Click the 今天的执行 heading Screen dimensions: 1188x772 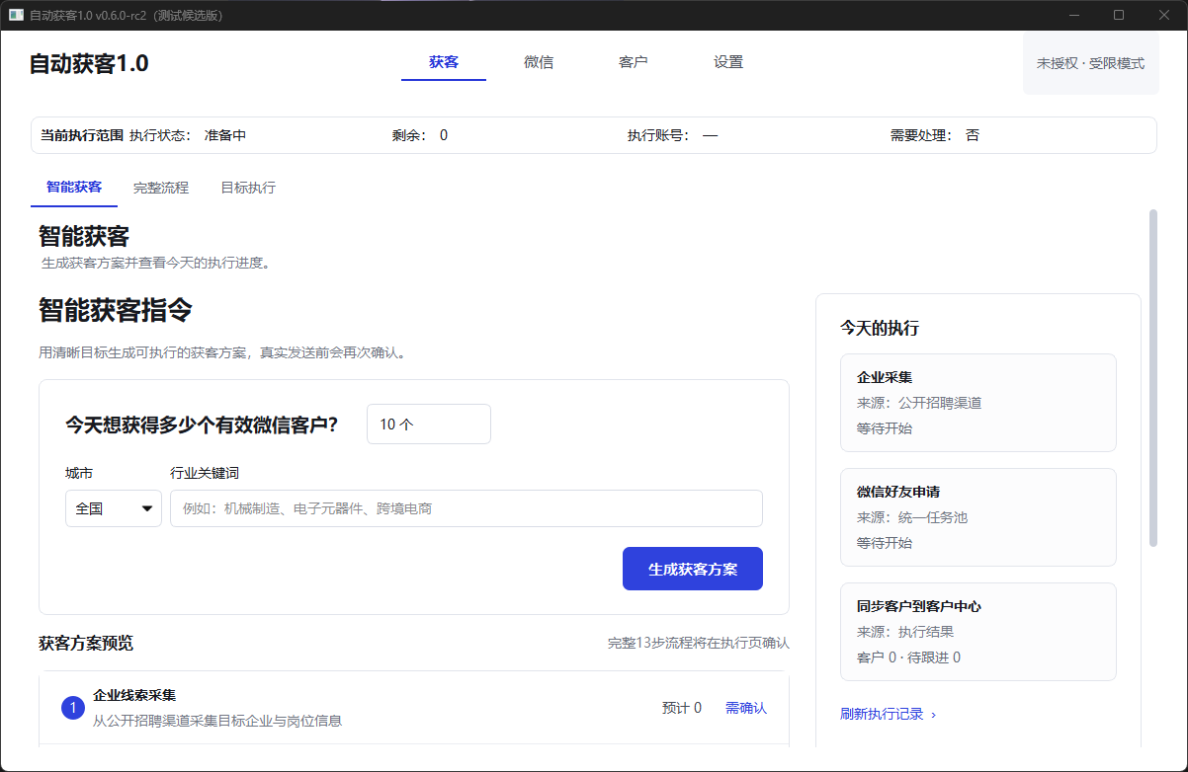pyautogui.click(x=880, y=328)
